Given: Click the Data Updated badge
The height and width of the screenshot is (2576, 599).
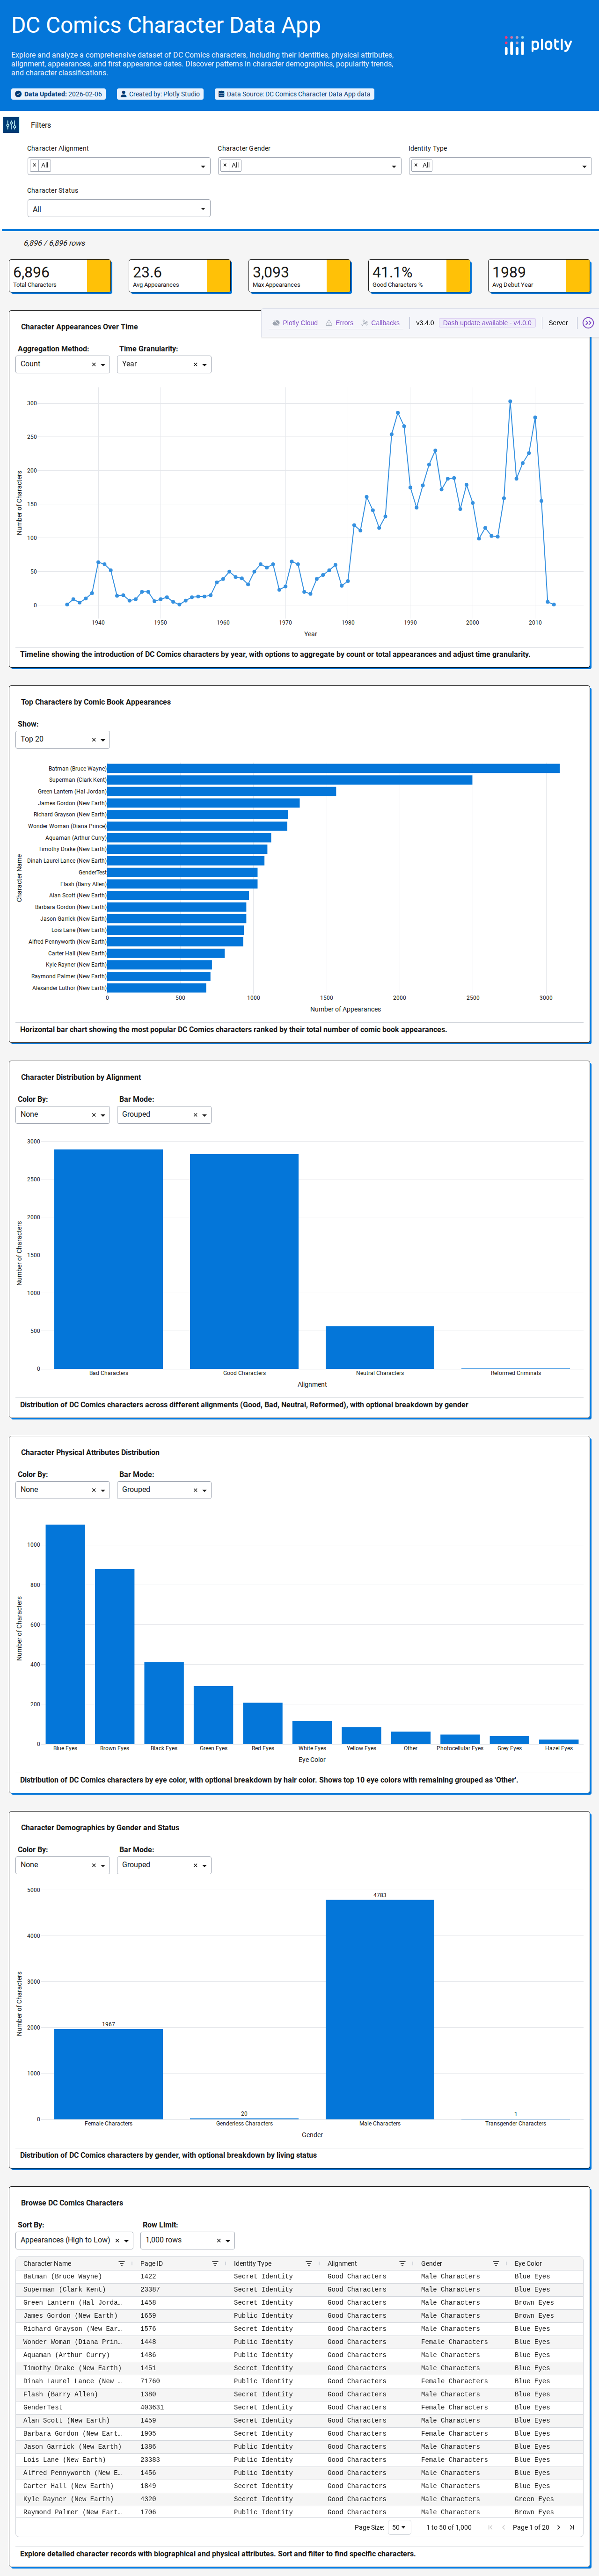Looking at the screenshot, I should point(58,94).
